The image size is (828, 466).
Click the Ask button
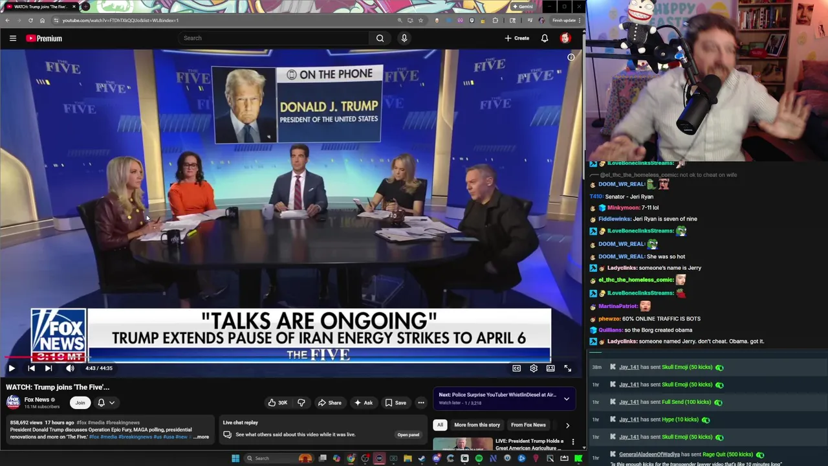tap(363, 403)
